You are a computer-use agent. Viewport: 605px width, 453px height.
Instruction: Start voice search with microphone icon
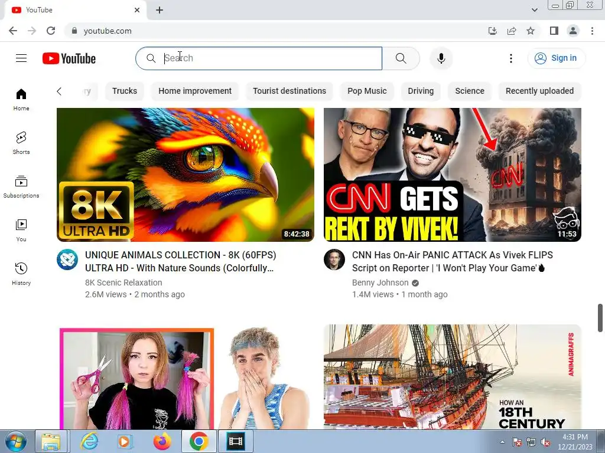(441, 58)
